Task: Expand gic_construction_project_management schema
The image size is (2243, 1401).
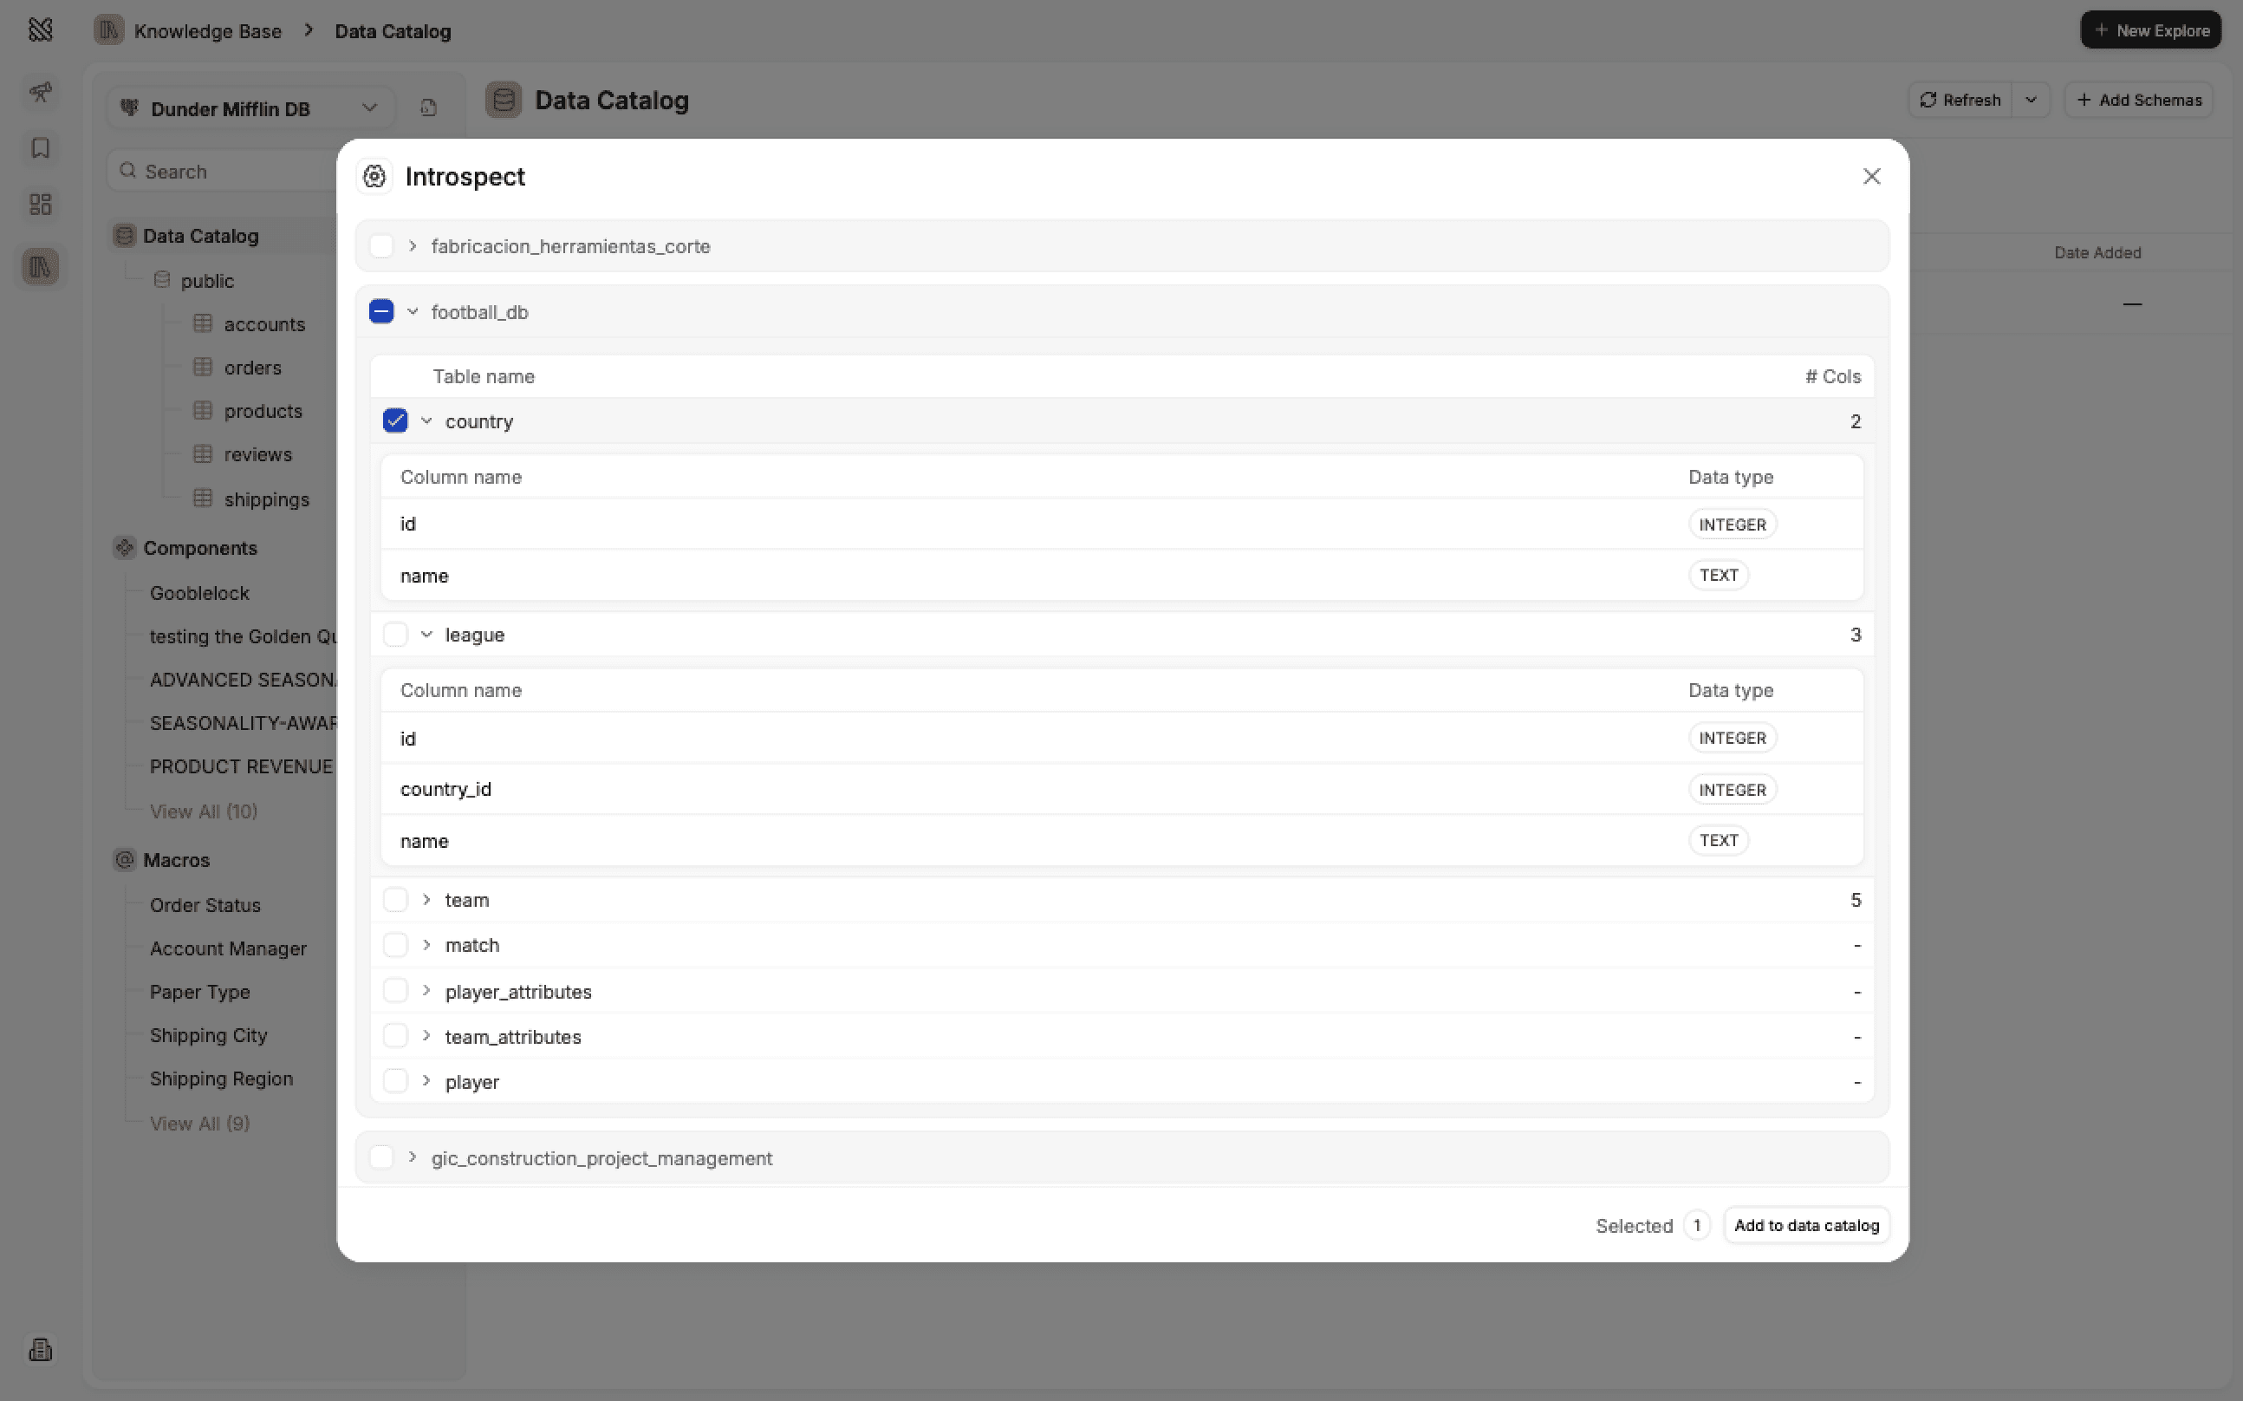Action: coord(412,1157)
